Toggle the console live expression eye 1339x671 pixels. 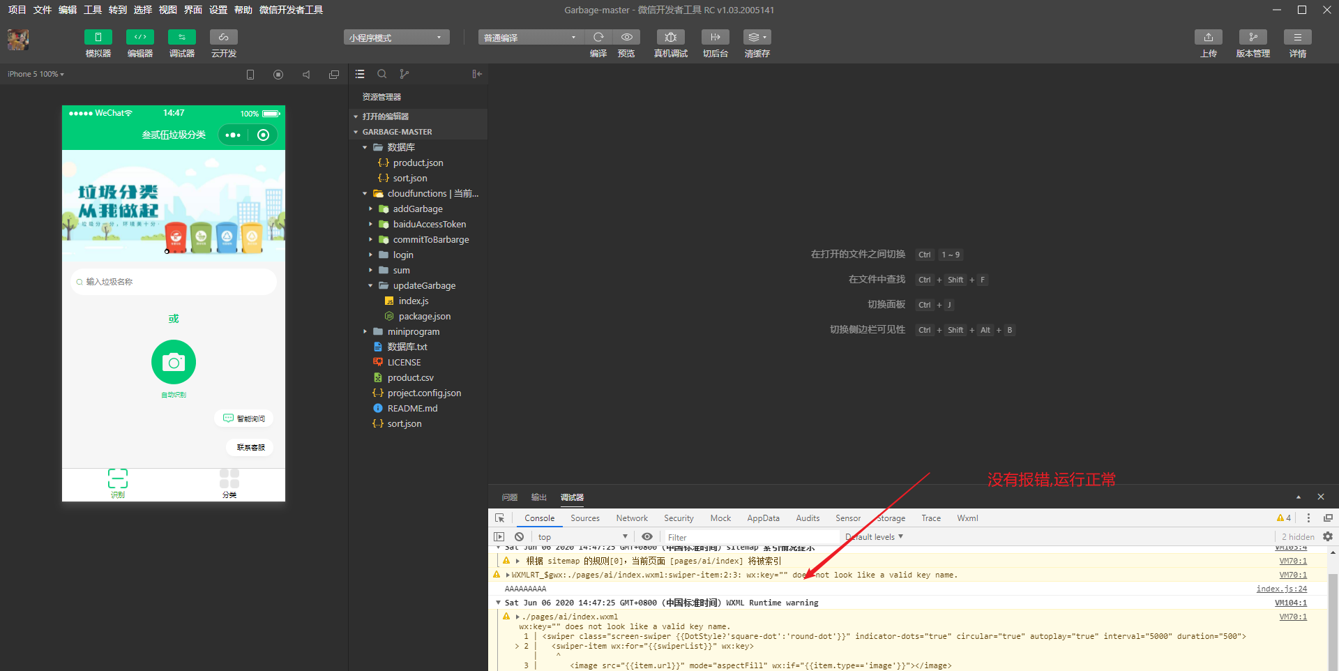[x=647, y=536]
